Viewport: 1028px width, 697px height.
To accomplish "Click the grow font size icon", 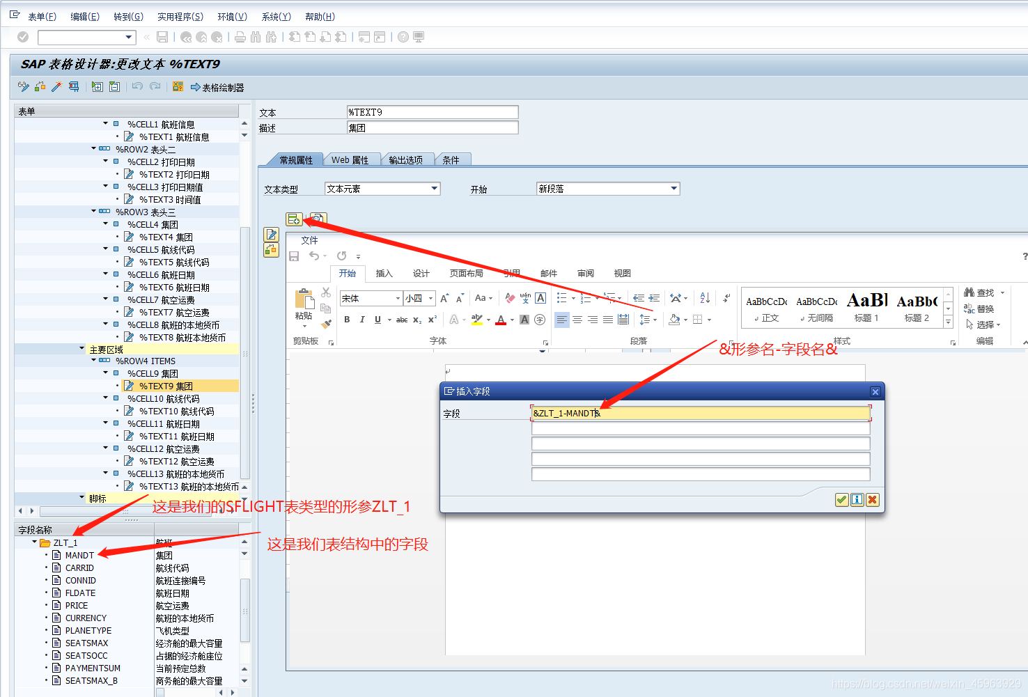I will pyautogui.click(x=444, y=298).
